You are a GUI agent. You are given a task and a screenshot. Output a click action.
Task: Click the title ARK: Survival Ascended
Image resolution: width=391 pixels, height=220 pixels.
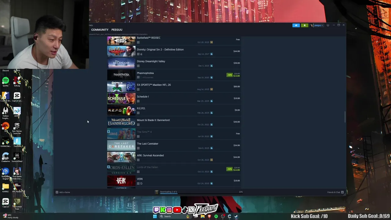150,156
